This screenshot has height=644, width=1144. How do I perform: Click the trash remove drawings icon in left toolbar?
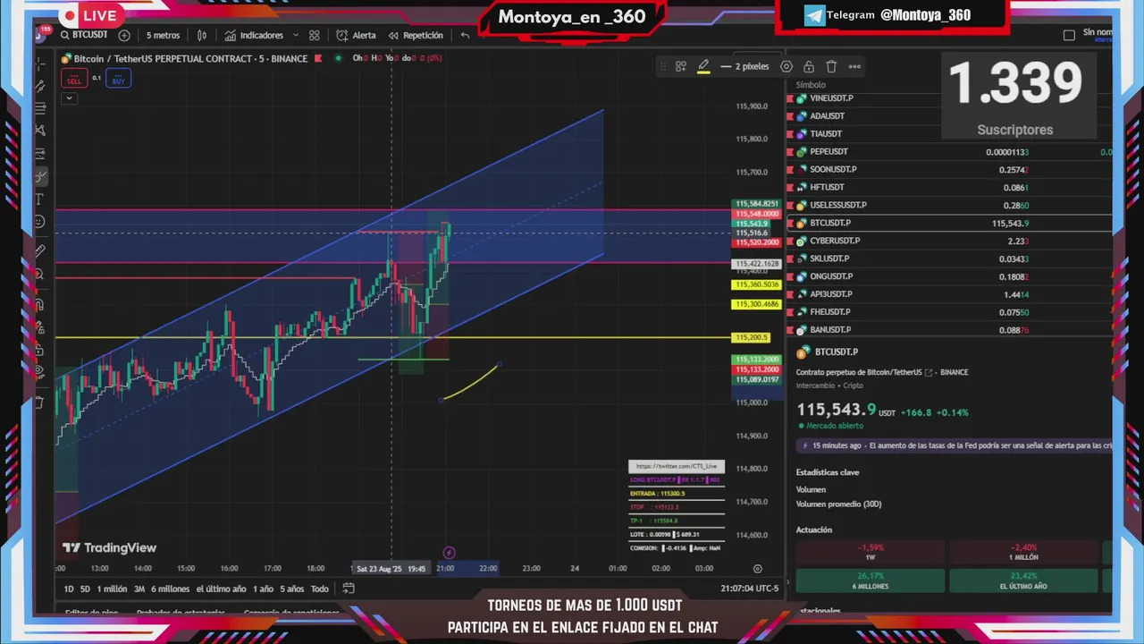39,402
